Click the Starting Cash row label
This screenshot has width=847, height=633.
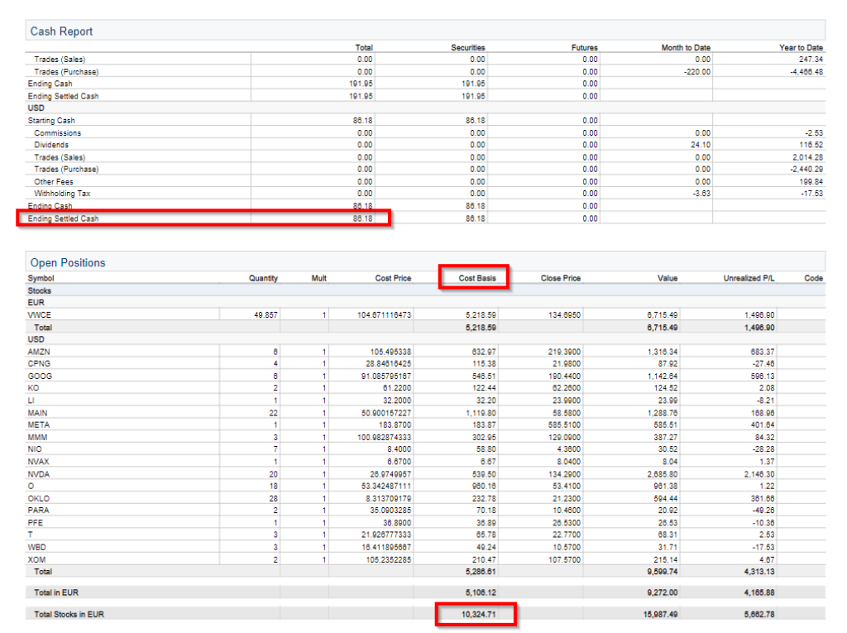[51, 121]
